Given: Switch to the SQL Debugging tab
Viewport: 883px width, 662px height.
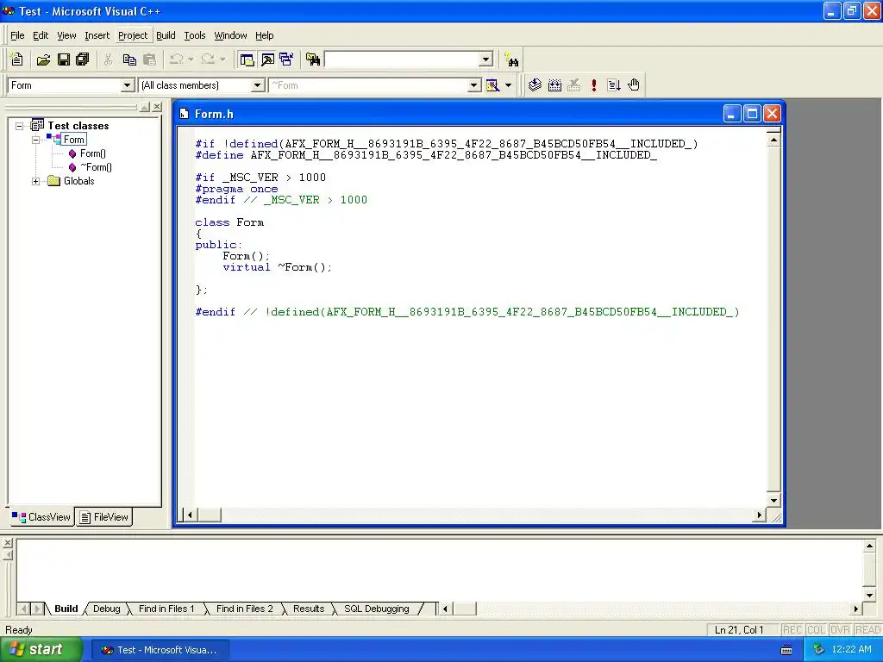Looking at the screenshot, I should pos(377,609).
